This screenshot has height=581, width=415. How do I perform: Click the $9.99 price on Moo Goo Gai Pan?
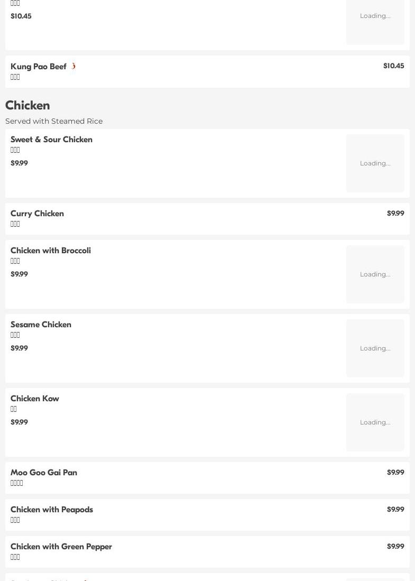pos(395,473)
